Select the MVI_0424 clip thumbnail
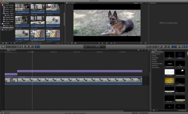The width and height of the screenshot is (188, 114). (x=22, y=9)
